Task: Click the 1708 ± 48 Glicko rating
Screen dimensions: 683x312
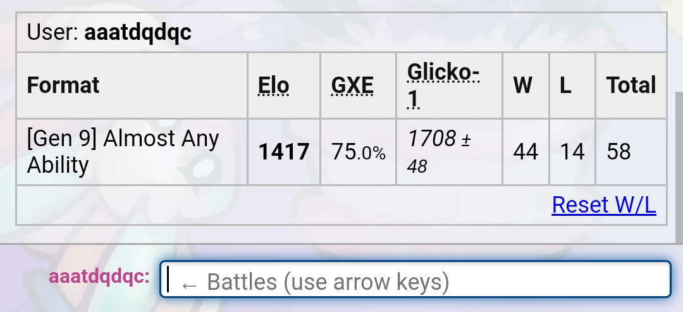Action: [439, 152]
